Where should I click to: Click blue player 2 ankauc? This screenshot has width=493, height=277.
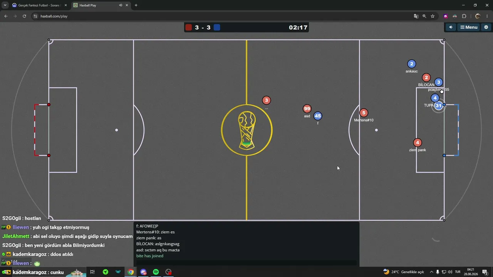pyautogui.click(x=411, y=64)
